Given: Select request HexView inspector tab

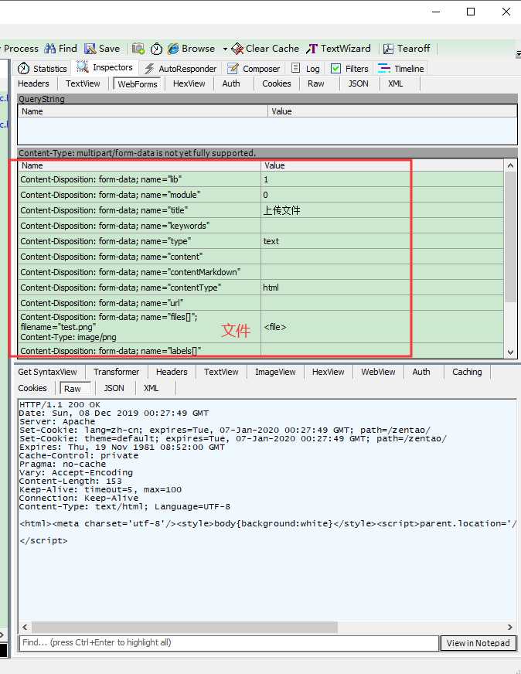Looking at the screenshot, I should tap(189, 83).
